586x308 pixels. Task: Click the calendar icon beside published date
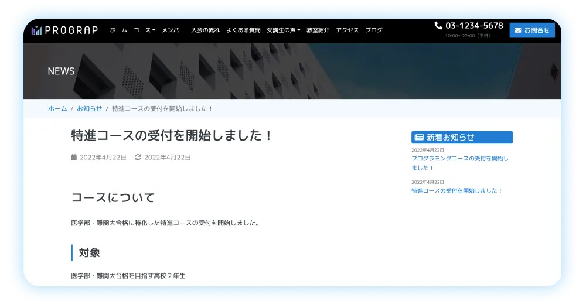[74, 157]
